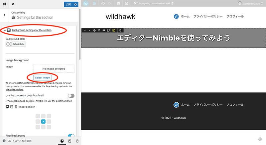Go back using the left chevron
The height and width of the screenshot is (145, 266).
[x=4, y=15]
